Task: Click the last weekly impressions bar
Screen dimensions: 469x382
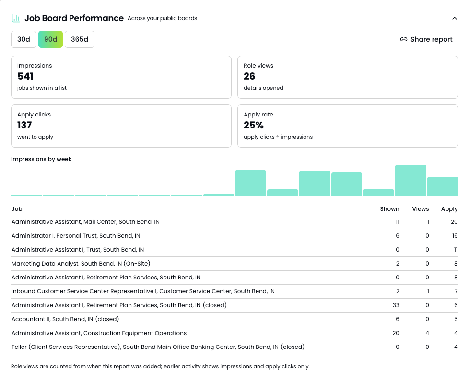Action: pyautogui.click(x=443, y=186)
